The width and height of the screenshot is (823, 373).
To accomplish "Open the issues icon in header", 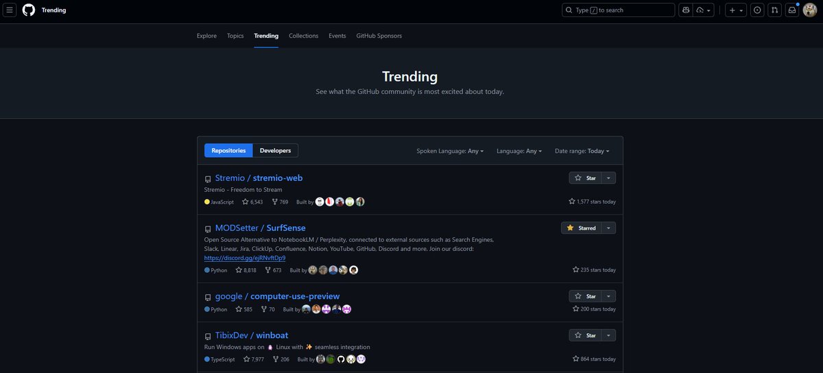I will 757,10.
